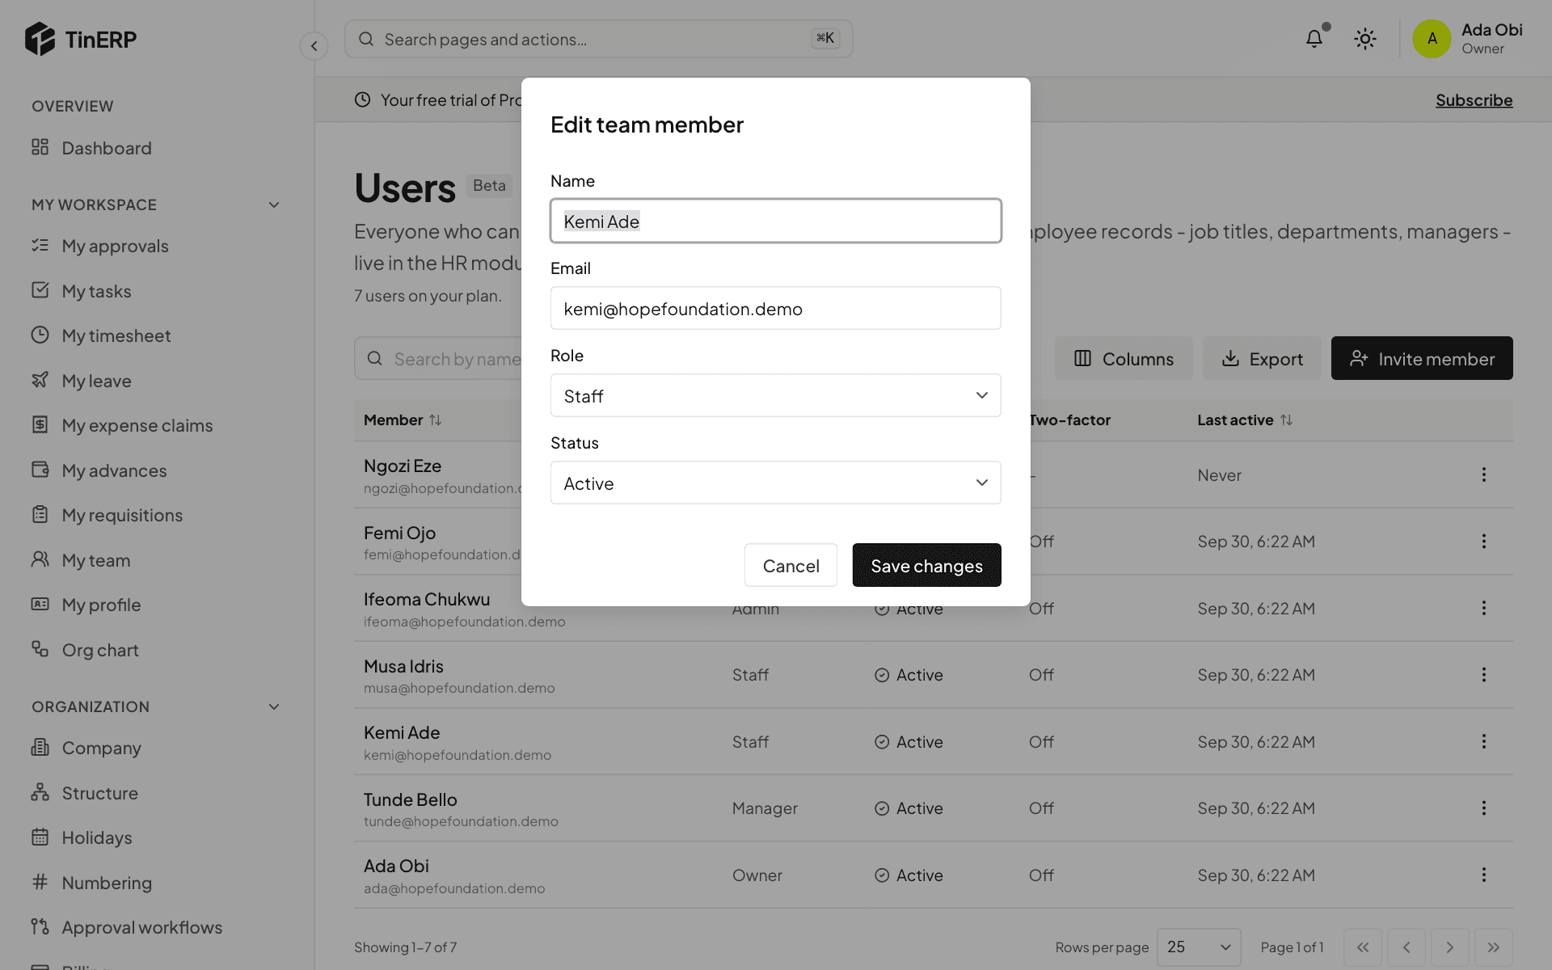Invite a new member

pos(1422,358)
